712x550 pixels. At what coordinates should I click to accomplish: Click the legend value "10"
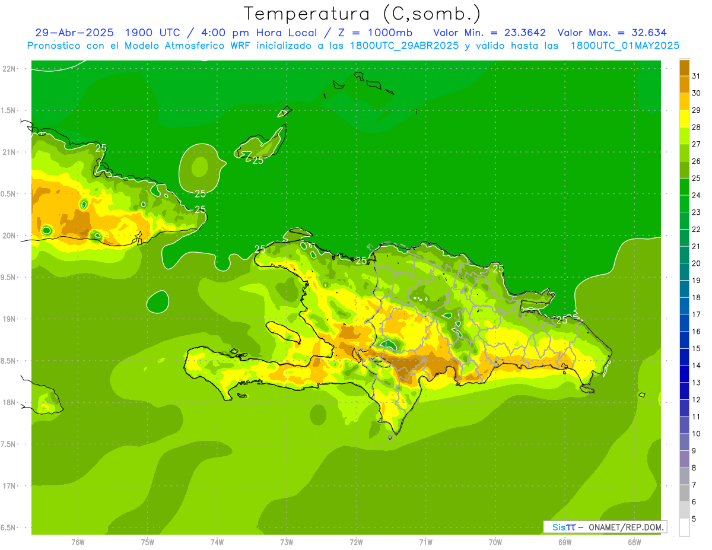(697, 434)
